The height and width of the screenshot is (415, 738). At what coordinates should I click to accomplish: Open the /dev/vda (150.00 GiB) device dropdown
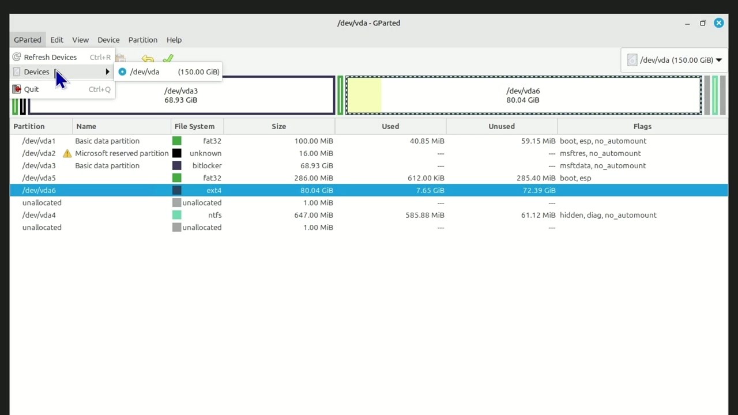[x=675, y=60]
